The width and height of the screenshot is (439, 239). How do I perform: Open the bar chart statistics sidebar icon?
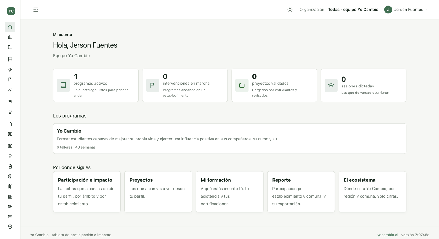click(10, 37)
